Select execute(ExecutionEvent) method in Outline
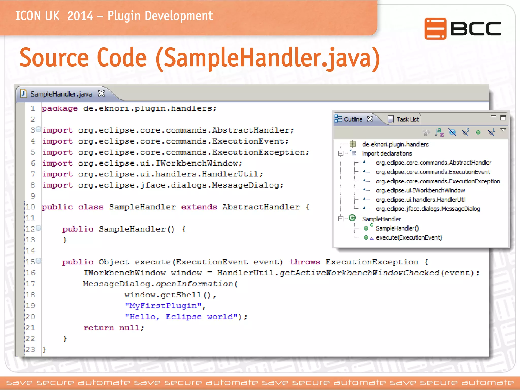Screen dimensions: 520x390 point(409,238)
